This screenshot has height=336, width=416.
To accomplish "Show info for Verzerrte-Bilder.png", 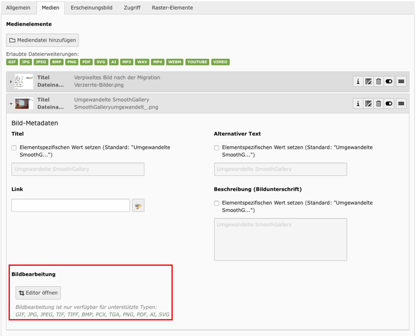I will coord(358,81).
